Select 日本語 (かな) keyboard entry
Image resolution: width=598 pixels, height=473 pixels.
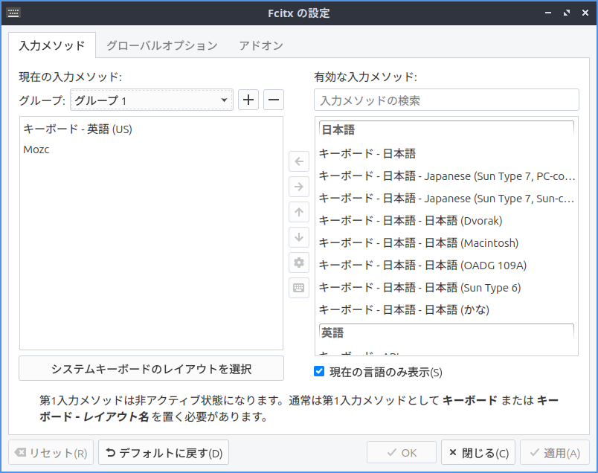pos(446,309)
